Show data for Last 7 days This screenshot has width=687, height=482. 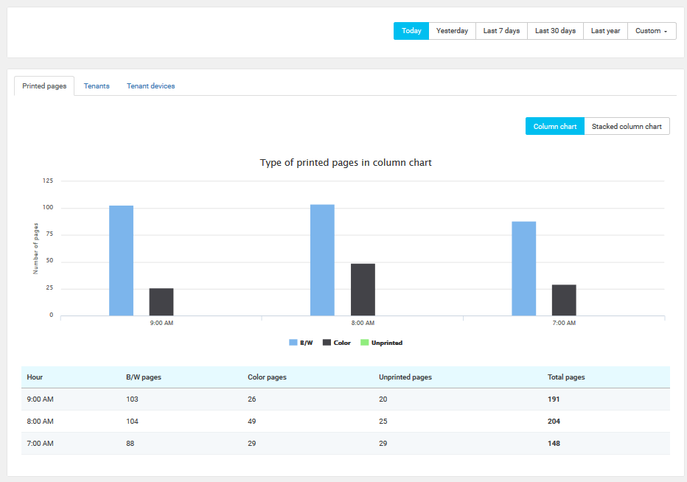click(501, 31)
